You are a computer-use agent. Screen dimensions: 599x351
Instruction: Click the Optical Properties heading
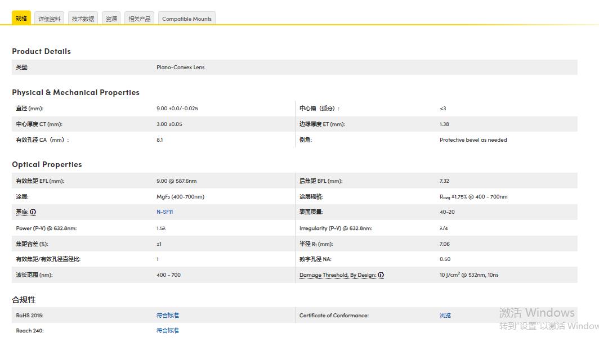[x=47, y=164]
